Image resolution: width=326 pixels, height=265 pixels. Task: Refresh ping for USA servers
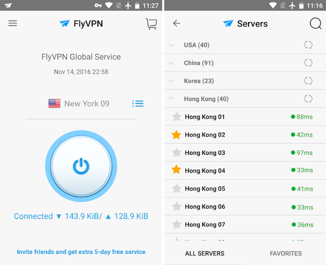308,45
